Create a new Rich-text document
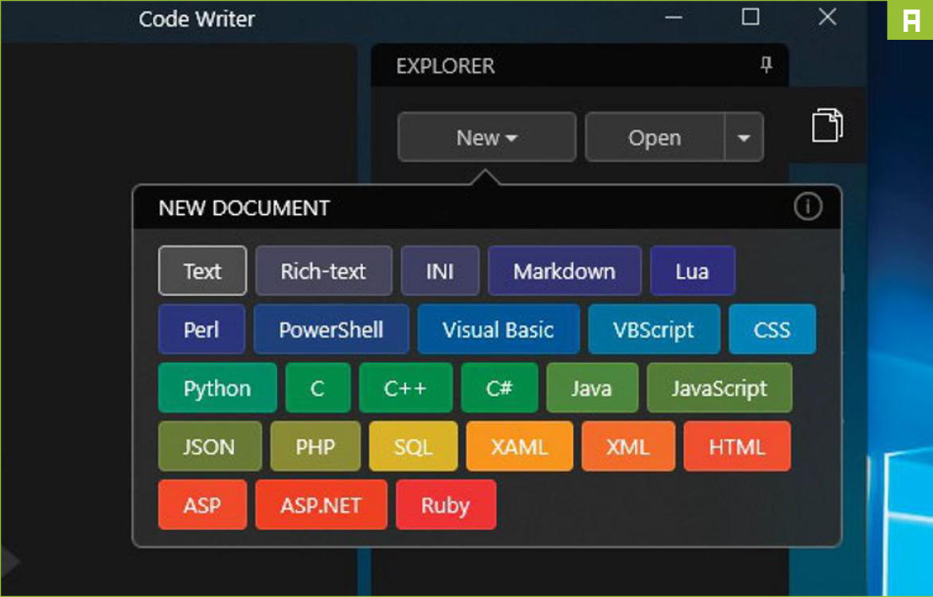This screenshot has width=933, height=597. (324, 271)
